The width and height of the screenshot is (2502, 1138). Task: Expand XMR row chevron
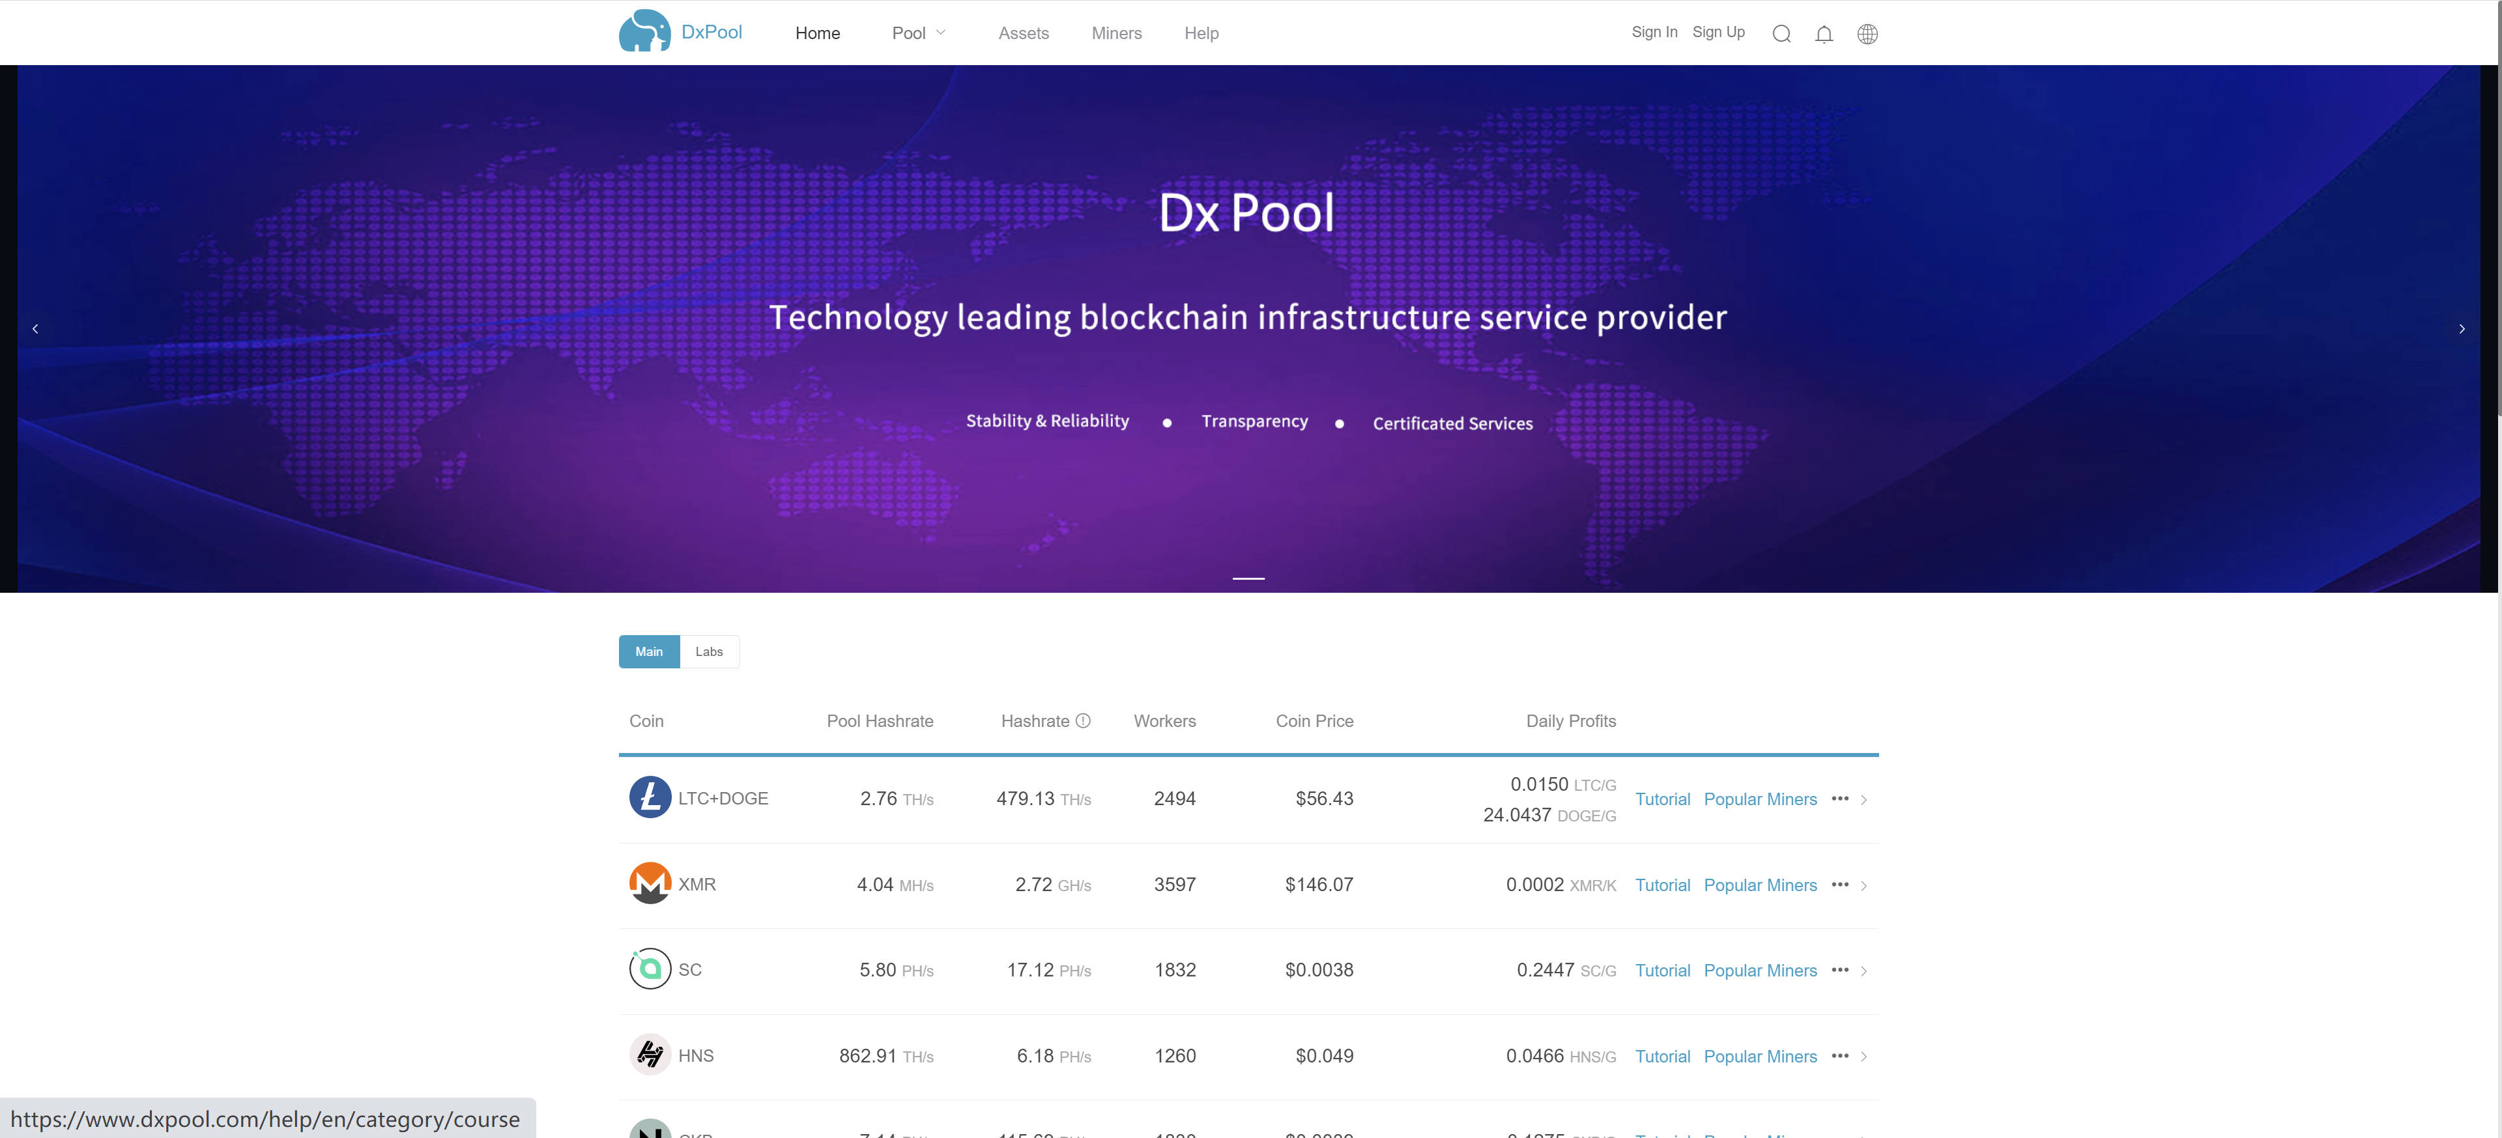pyautogui.click(x=1864, y=885)
